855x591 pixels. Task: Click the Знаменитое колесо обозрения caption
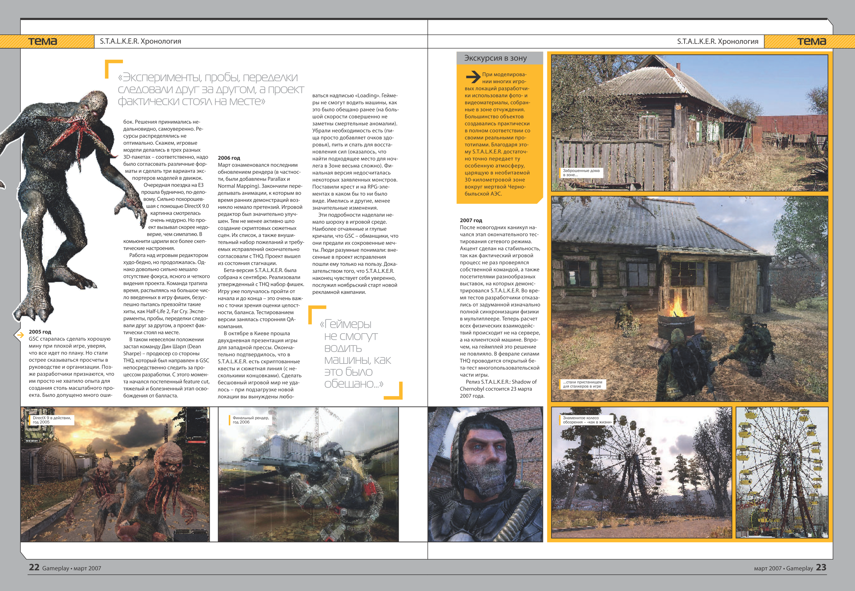(x=586, y=420)
